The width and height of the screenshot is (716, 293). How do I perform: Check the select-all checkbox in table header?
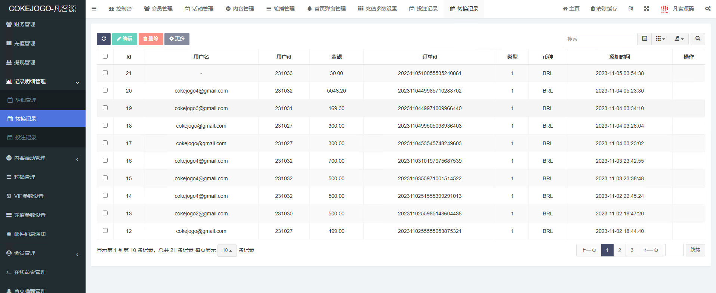click(105, 56)
